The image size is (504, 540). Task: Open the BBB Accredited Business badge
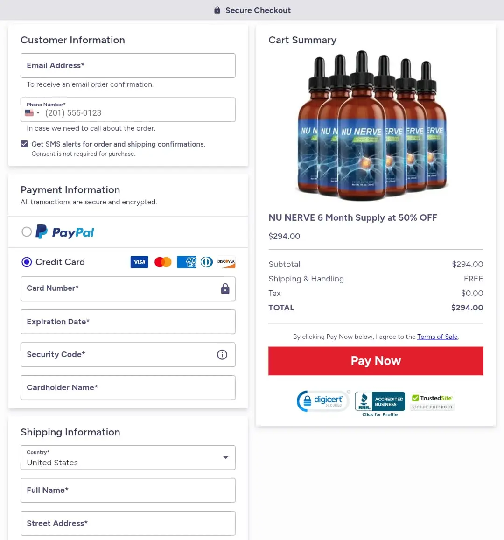coord(380,402)
